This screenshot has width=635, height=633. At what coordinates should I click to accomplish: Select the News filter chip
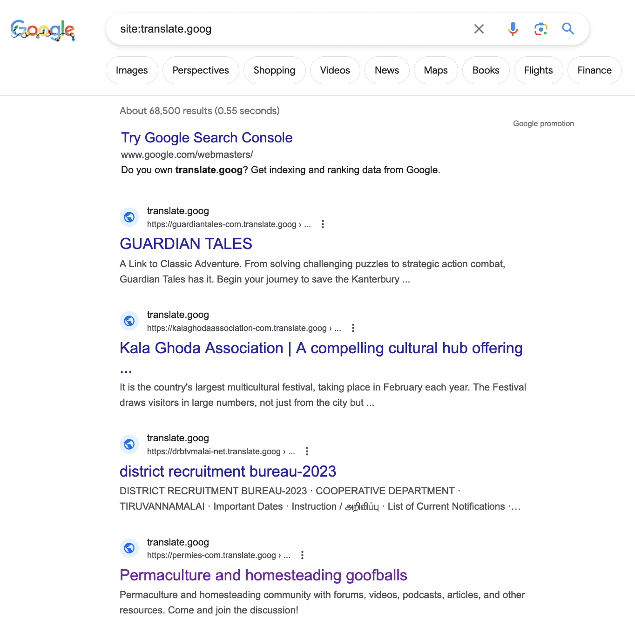[x=387, y=70]
